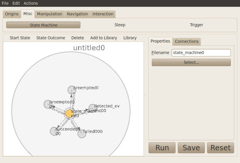
Task: Choose the Sleep state type
Action: (x=120, y=25)
